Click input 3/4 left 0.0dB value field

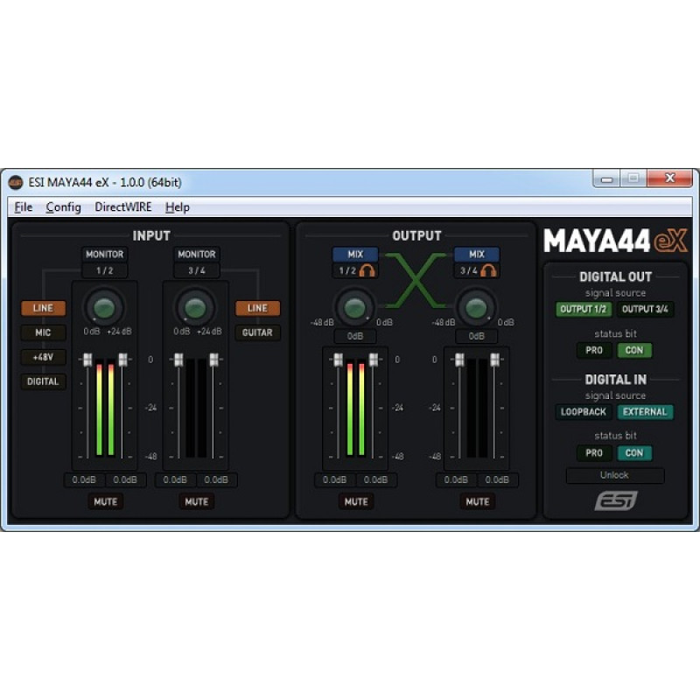(176, 479)
